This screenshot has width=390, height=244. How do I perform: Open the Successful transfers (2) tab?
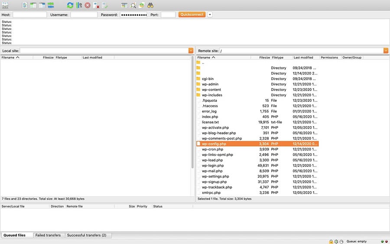pyautogui.click(x=87, y=235)
